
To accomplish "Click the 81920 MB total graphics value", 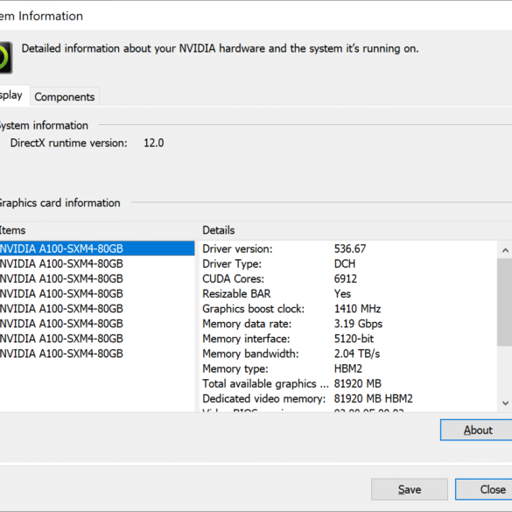I will (358, 384).
